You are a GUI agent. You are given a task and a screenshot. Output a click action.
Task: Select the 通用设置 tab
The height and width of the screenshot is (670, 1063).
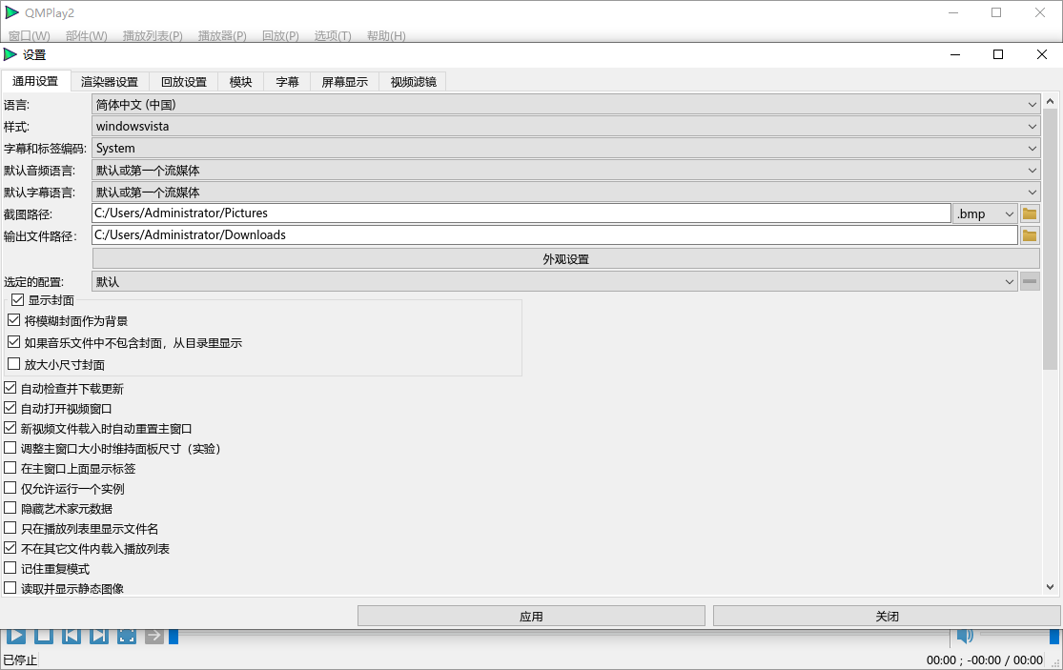35,81
